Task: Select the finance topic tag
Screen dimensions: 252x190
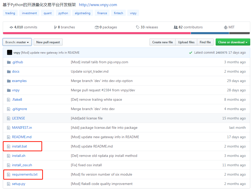Action: point(102,13)
